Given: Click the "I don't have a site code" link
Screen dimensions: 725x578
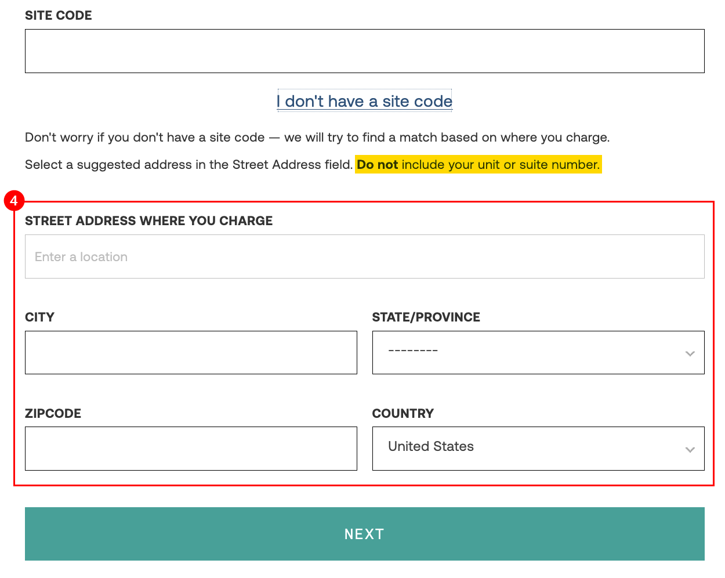Looking at the screenshot, I should 364,101.
